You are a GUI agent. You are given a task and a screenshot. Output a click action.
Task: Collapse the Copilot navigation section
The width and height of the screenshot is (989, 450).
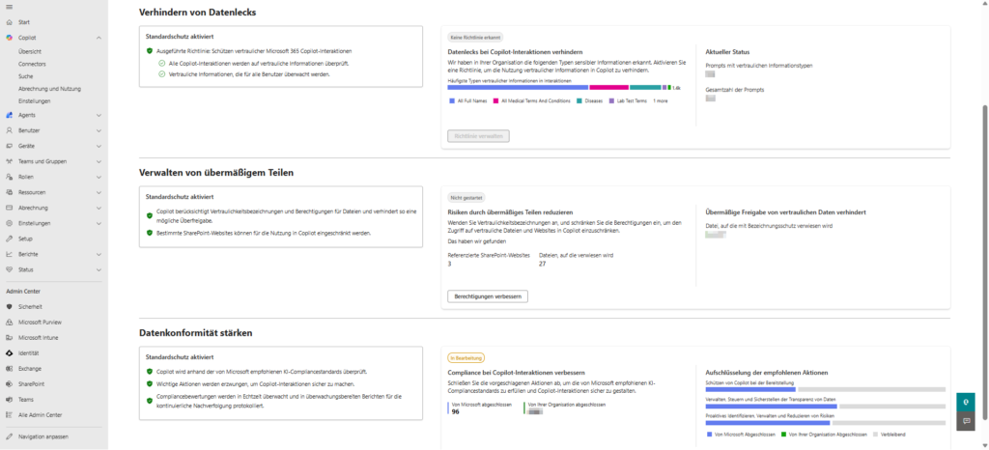99,38
